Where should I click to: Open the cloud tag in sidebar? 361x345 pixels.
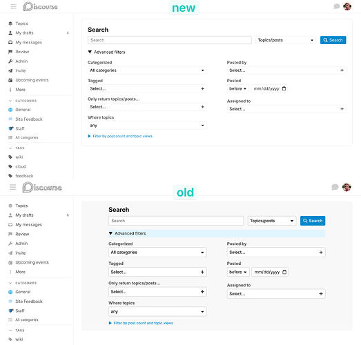coord(21,166)
